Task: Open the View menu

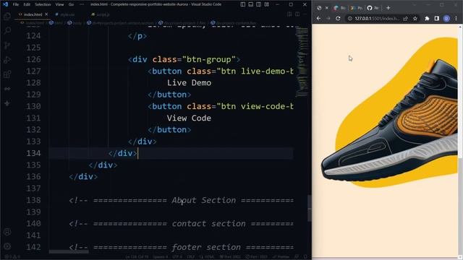Action: coord(59,4)
